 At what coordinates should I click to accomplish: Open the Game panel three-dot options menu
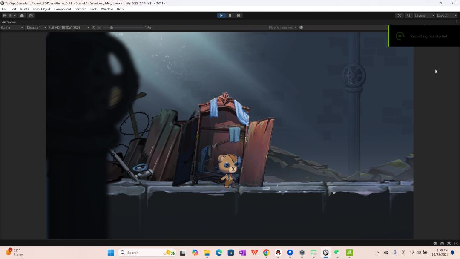tap(456, 22)
